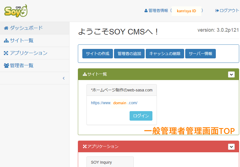Click the *ホームページ制作のweb-sasa.com card title
240x167 pixels.
(x=122, y=90)
